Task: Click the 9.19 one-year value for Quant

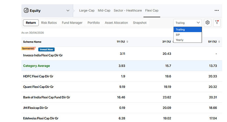Action: coord(122,87)
